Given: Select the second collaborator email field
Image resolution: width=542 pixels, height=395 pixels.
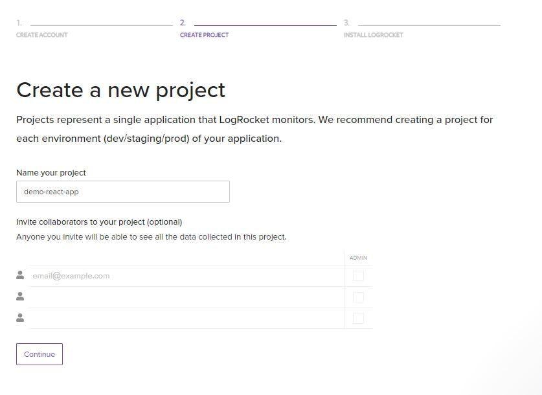Looking at the screenshot, I should point(186,297).
